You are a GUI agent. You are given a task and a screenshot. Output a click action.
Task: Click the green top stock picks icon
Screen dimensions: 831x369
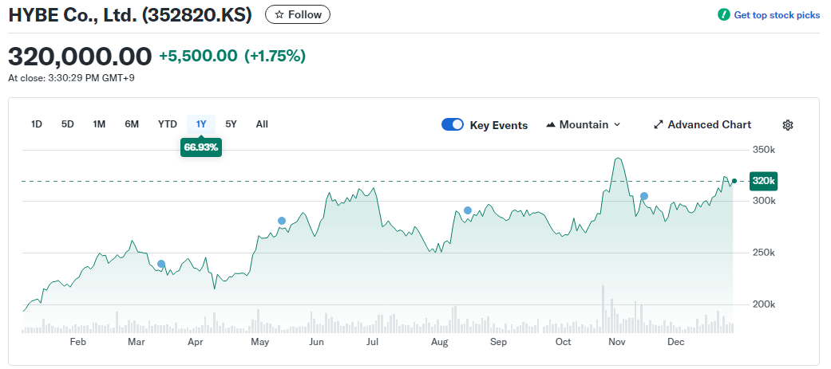(x=724, y=14)
